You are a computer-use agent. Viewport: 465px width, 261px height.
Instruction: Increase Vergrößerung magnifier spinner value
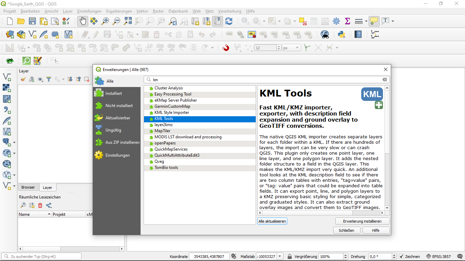[346, 255]
